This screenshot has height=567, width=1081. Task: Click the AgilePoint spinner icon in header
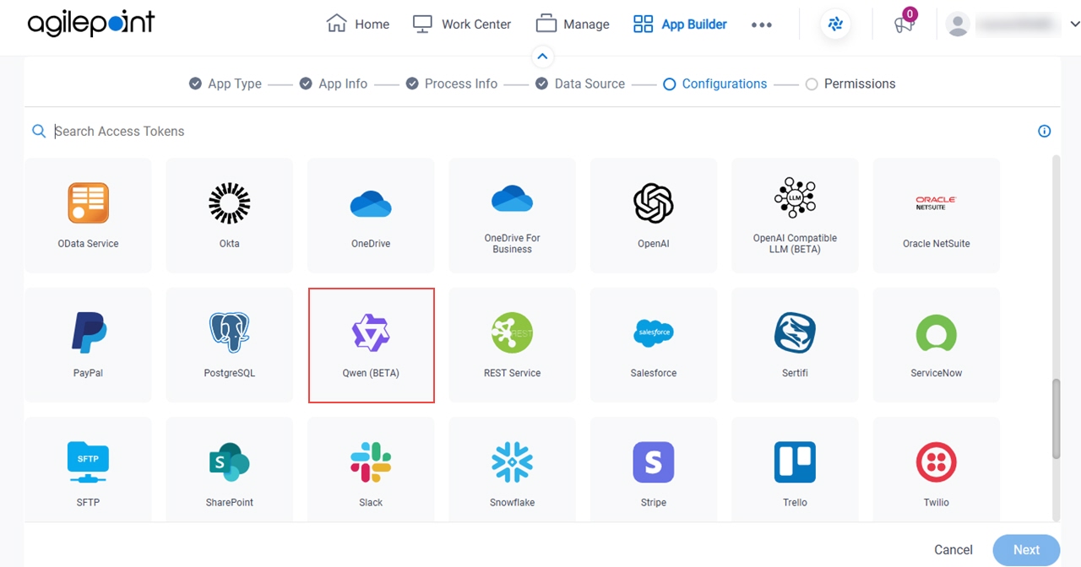click(835, 24)
